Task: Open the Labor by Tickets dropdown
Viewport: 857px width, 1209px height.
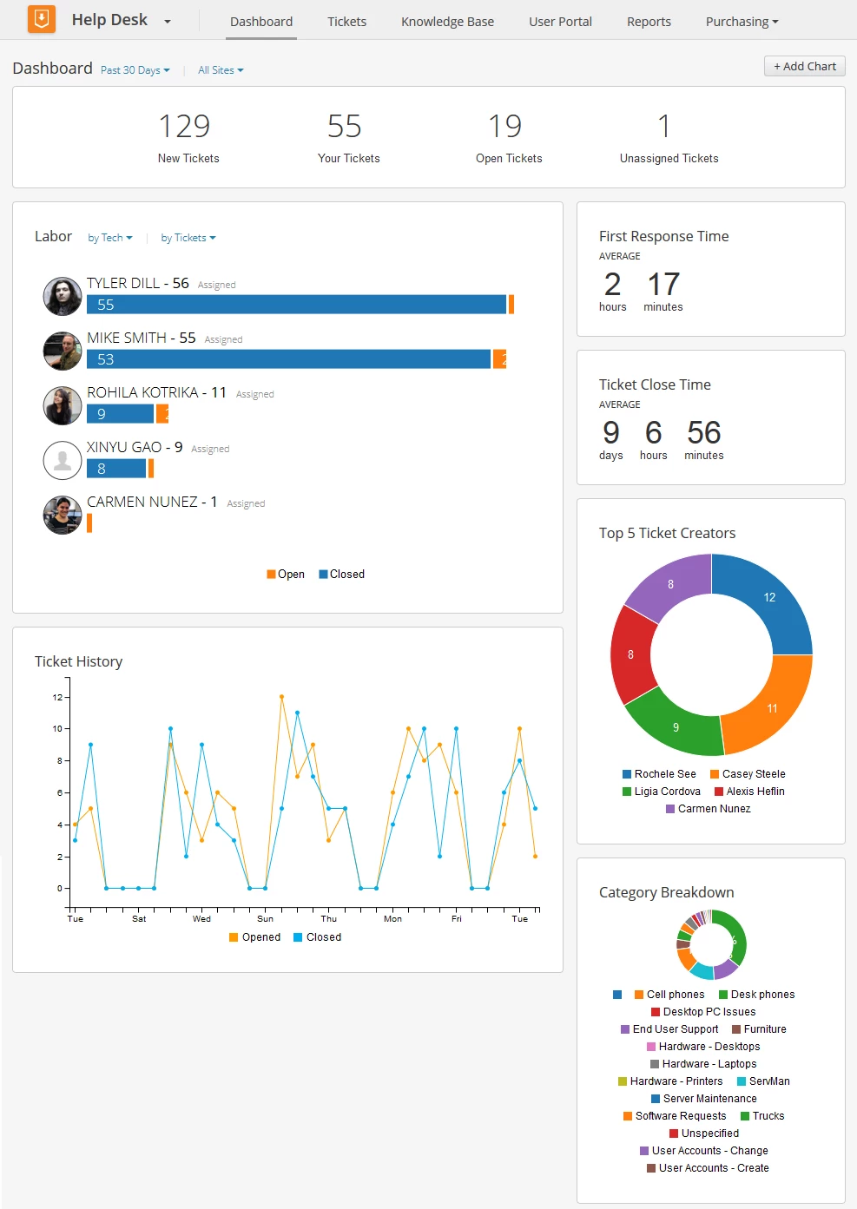Action: [188, 238]
